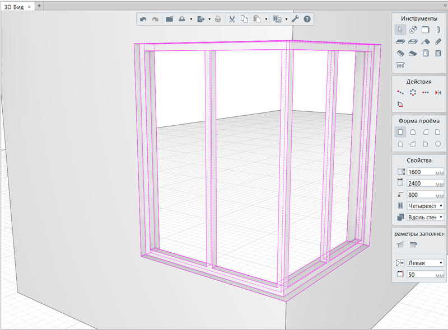
Task: Choose left-rounded corner opening shape
Action: pyautogui.click(x=426, y=132)
